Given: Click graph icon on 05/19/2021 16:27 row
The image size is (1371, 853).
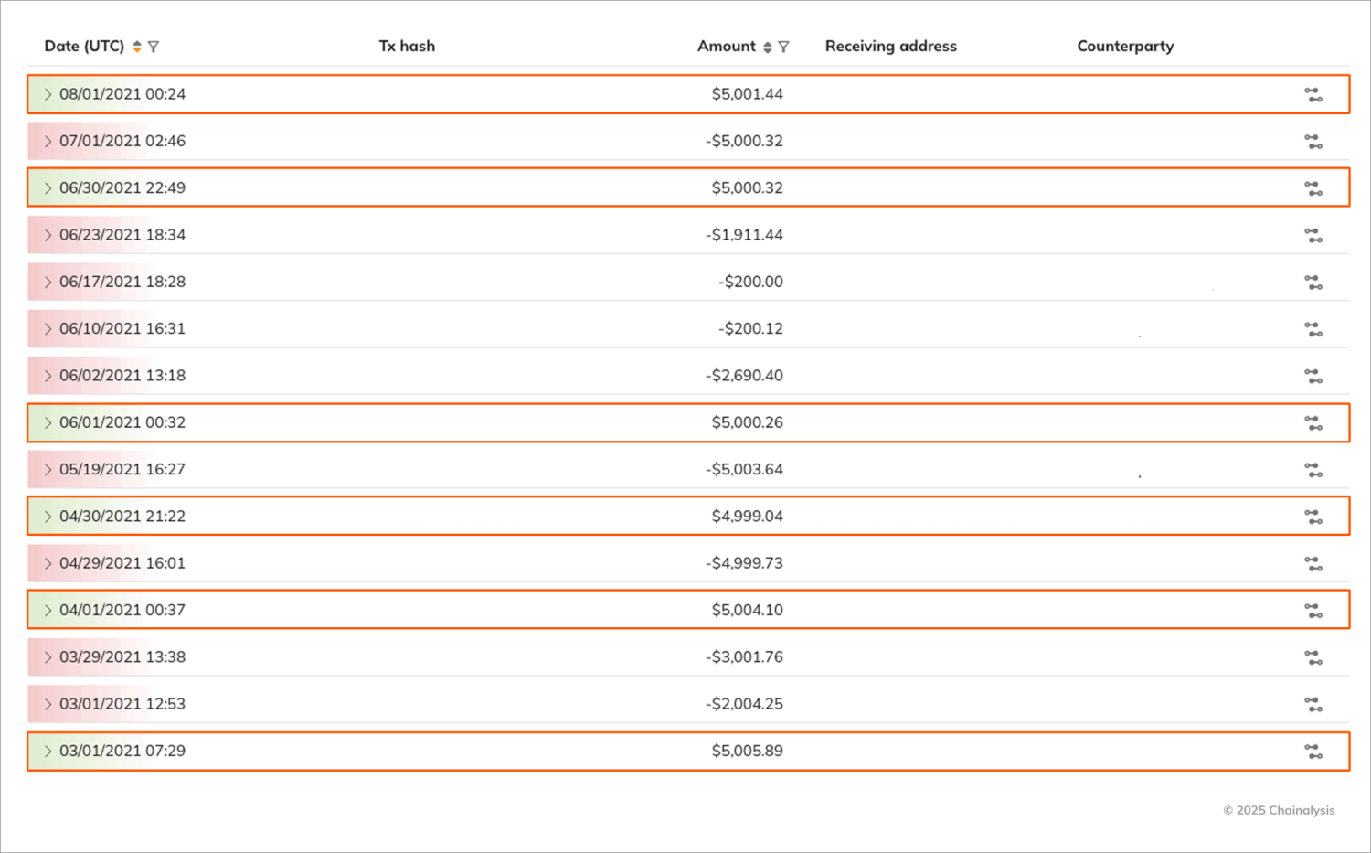Looking at the screenshot, I should point(1313,470).
